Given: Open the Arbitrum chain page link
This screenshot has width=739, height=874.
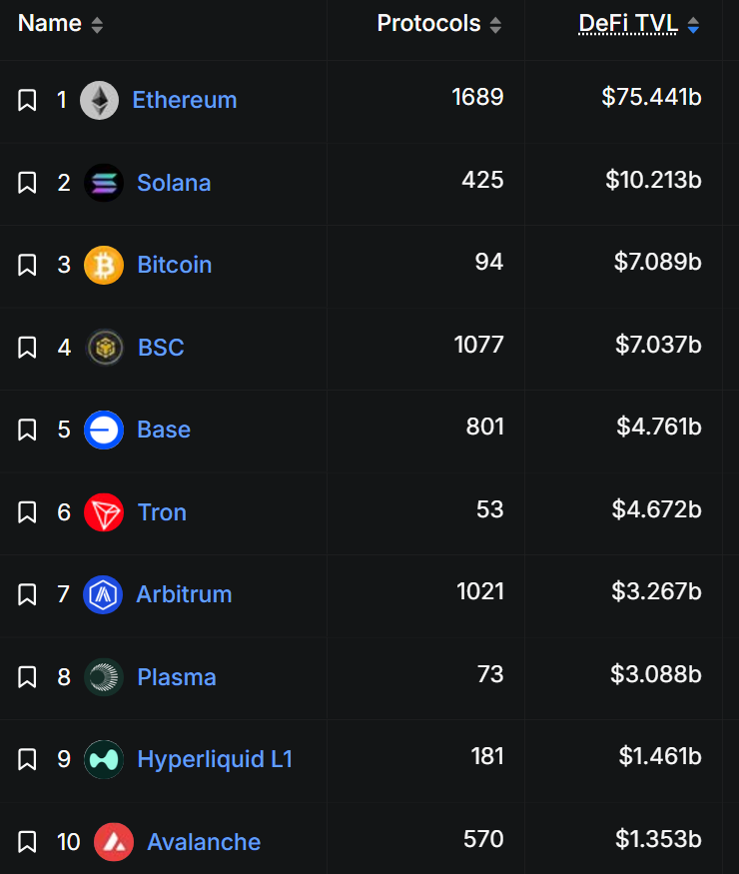Looking at the screenshot, I should (x=184, y=594).
